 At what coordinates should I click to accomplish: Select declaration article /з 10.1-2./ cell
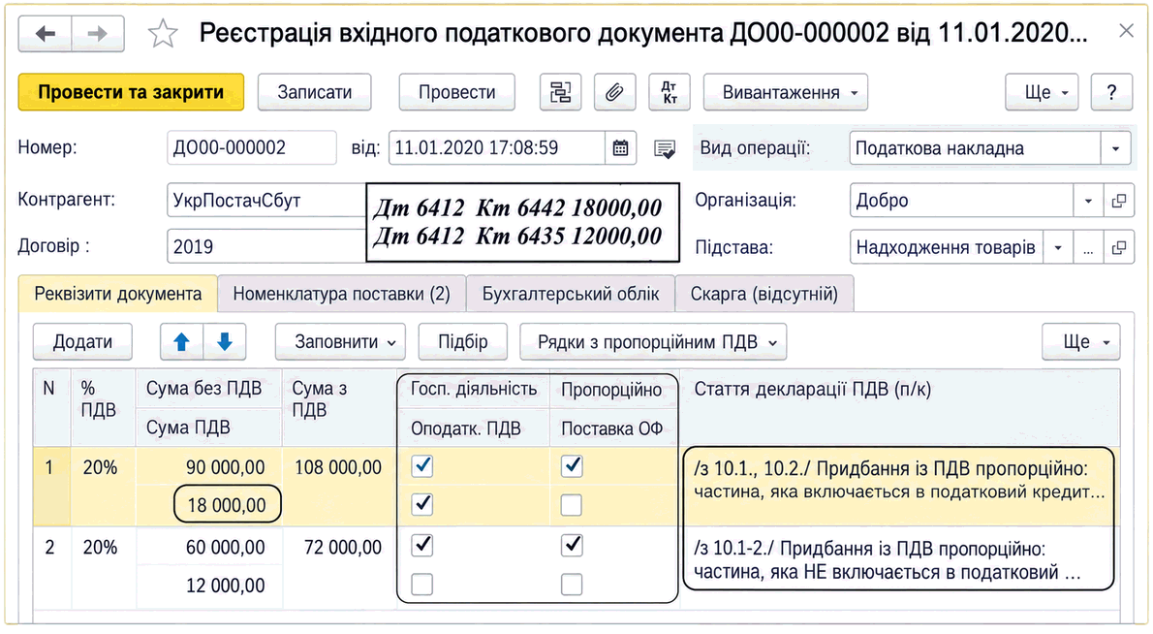tap(899, 566)
